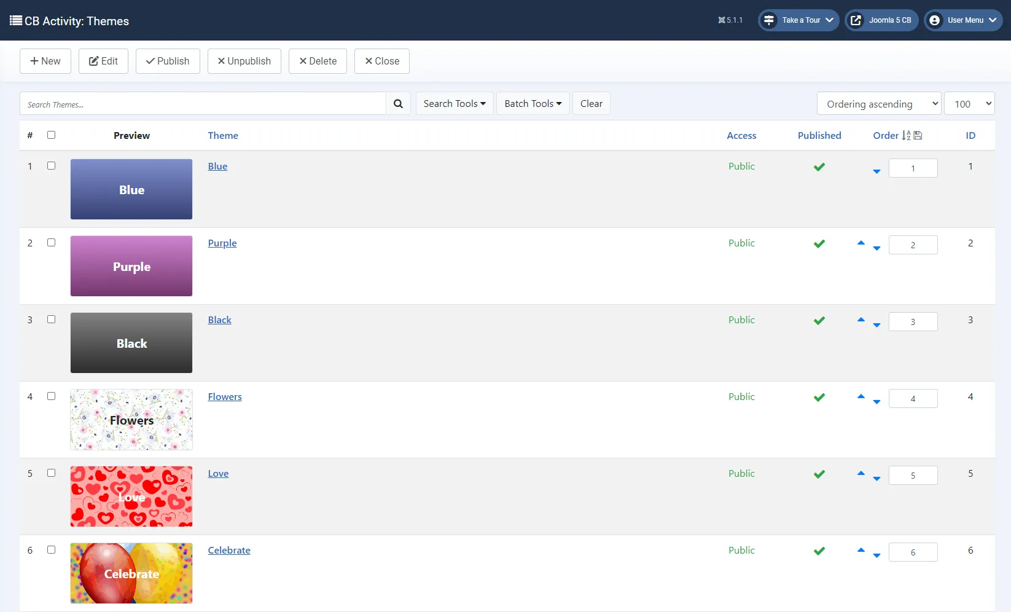The width and height of the screenshot is (1011, 612).
Task: Open the Search Tools dropdown
Action: coord(455,104)
